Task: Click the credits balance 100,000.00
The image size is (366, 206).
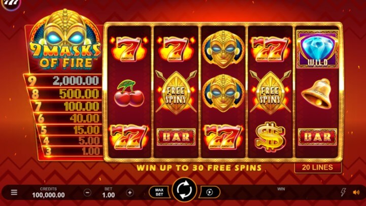Action: click(48, 195)
